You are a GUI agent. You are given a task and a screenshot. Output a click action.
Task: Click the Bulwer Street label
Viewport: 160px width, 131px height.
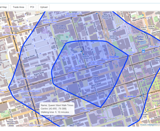(x=39, y=73)
